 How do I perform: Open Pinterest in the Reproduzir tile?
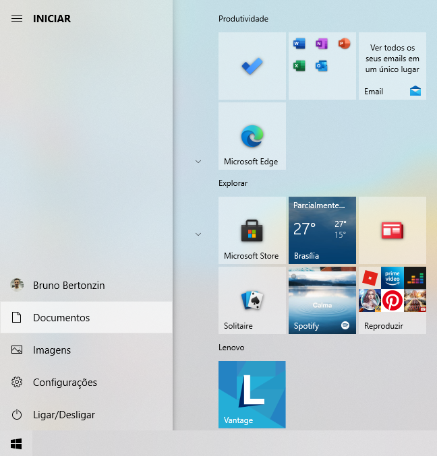(x=392, y=300)
